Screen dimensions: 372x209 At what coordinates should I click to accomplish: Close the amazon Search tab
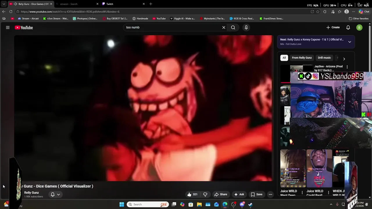pos(97,4)
